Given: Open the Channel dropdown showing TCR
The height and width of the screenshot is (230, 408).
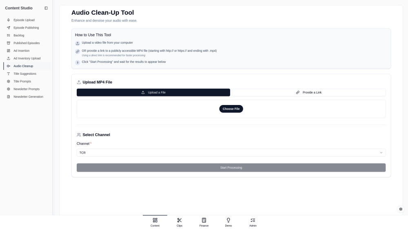Looking at the screenshot, I should pyautogui.click(x=231, y=153).
